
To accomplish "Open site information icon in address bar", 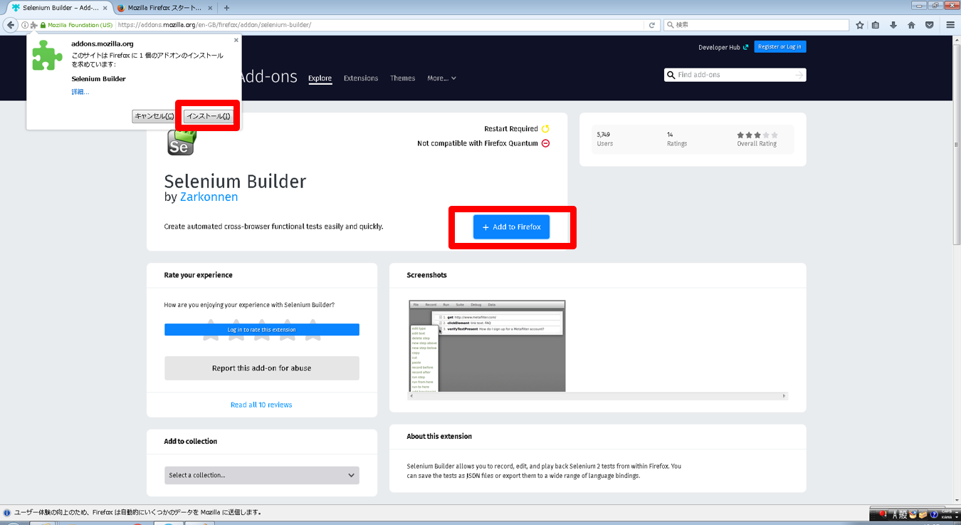I will (25, 25).
